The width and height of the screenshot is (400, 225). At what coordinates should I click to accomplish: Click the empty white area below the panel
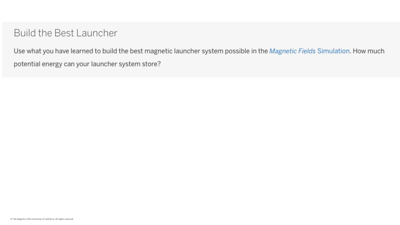[200, 148]
